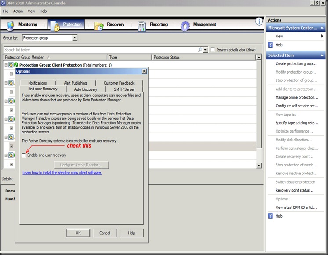Open shadow copy client software link

[62, 173]
